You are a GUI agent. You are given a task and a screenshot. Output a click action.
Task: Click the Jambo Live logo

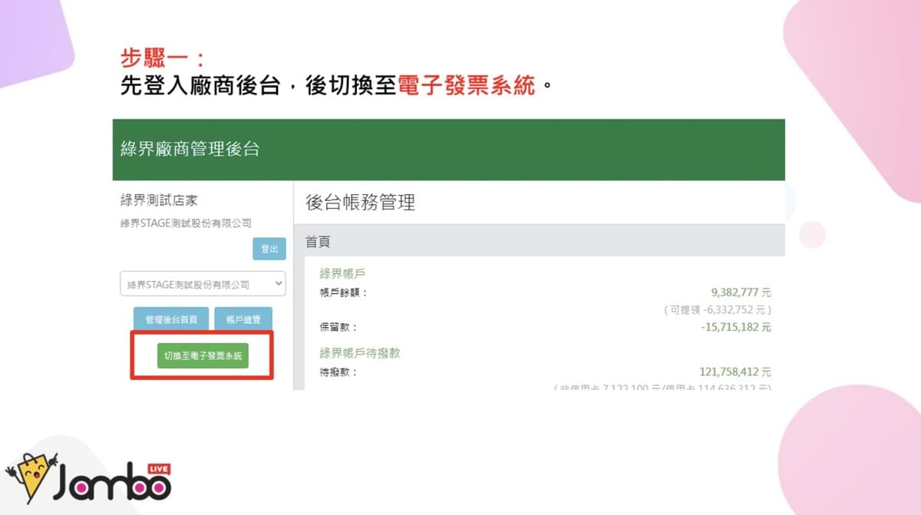(x=88, y=477)
